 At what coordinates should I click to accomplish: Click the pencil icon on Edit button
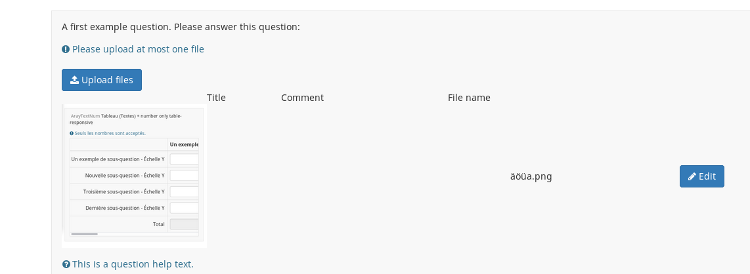point(692,176)
